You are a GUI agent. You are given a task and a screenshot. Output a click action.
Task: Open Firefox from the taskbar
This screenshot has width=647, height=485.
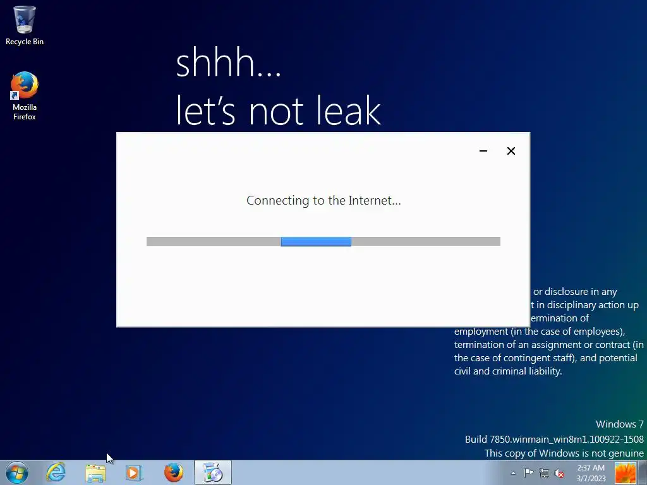[x=174, y=472]
